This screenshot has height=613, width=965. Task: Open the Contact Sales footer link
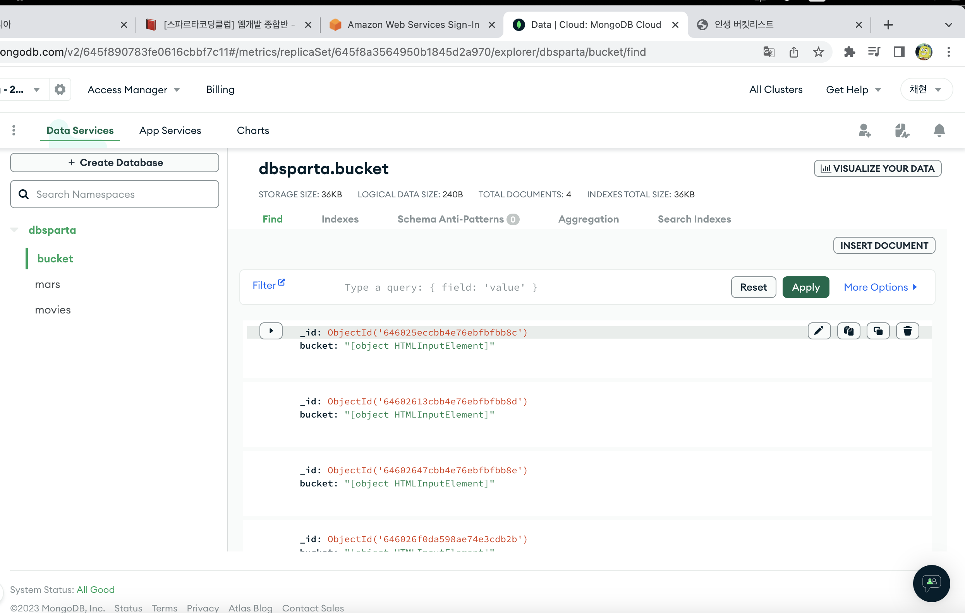313,608
